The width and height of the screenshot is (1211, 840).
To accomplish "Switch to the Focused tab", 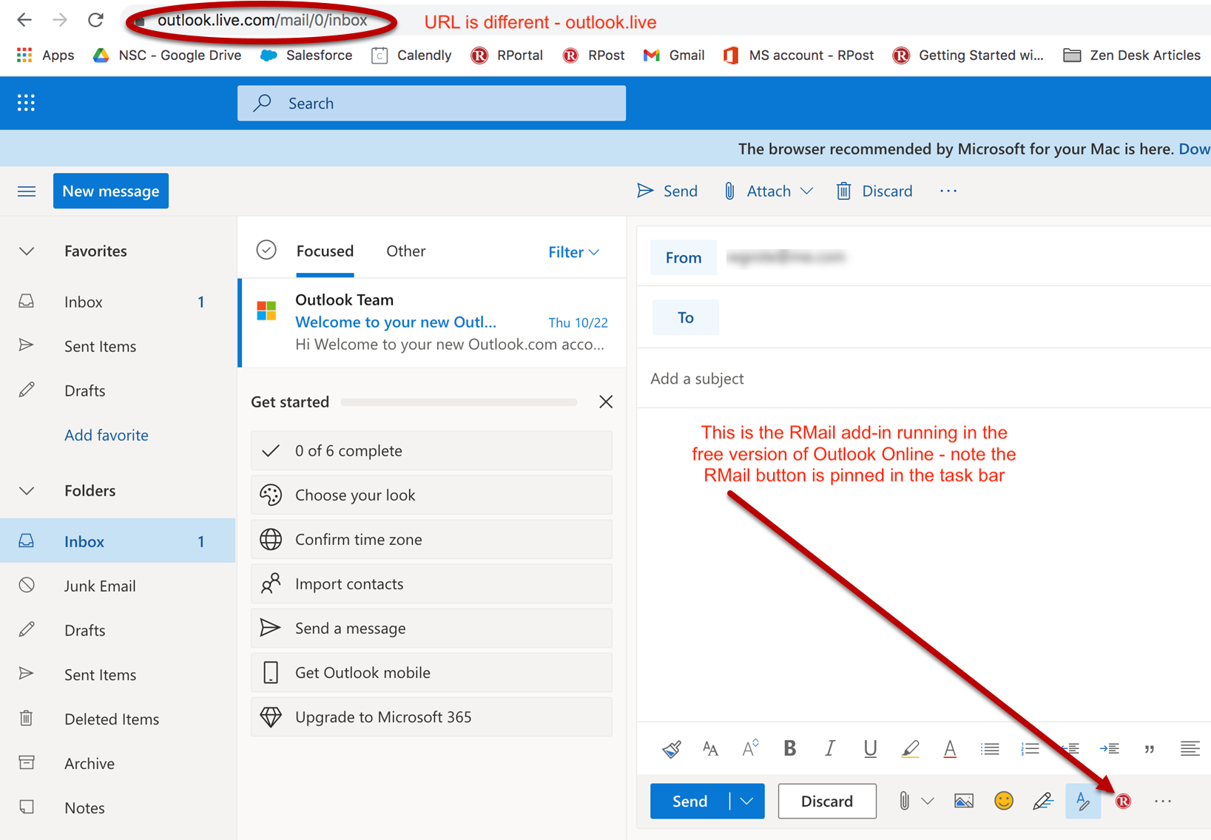I will tap(325, 251).
